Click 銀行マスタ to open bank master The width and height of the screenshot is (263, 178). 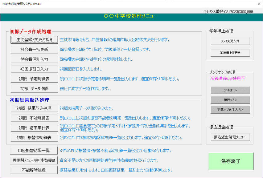pyautogui.click(x=230, y=100)
